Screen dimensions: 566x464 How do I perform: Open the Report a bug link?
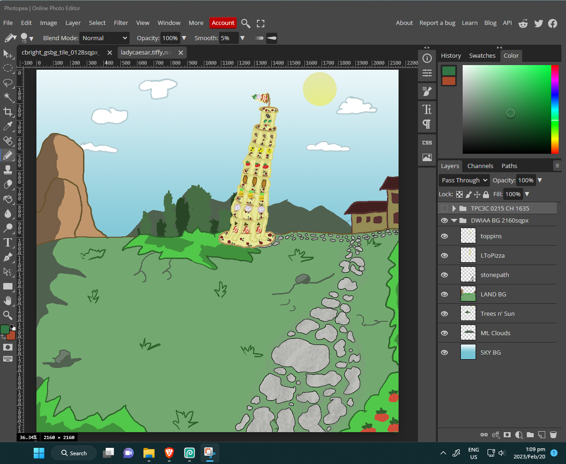pos(437,23)
